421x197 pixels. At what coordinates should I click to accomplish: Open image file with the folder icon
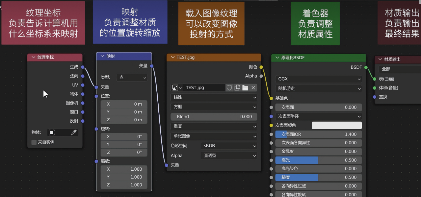tap(245, 88)
